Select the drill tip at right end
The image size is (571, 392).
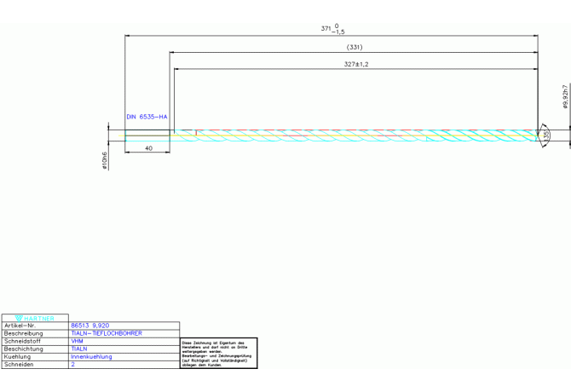[537, 134]
